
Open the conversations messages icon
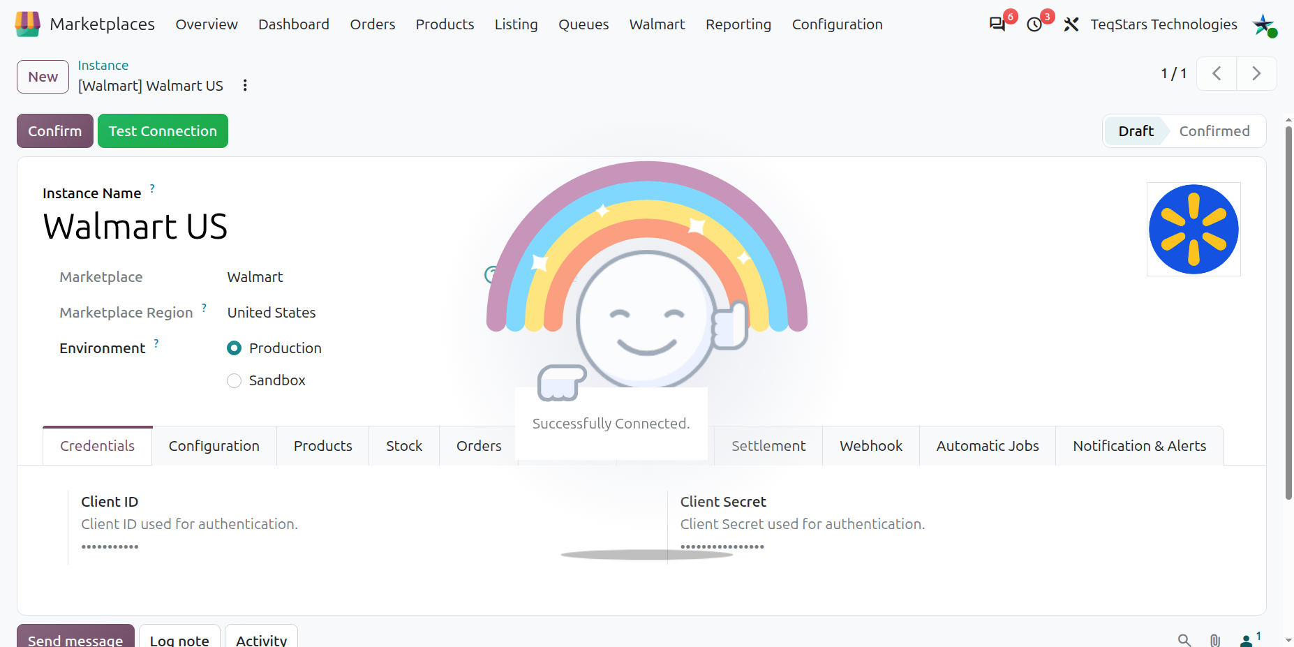(x=997, y=24)
